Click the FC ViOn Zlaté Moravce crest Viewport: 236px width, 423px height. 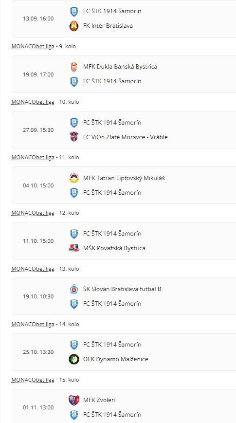pyautogui.click(x=74, y=137)
